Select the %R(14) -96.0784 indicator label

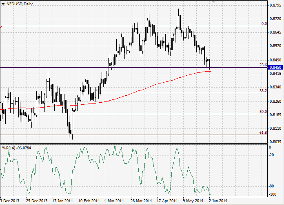coord(16,148)
